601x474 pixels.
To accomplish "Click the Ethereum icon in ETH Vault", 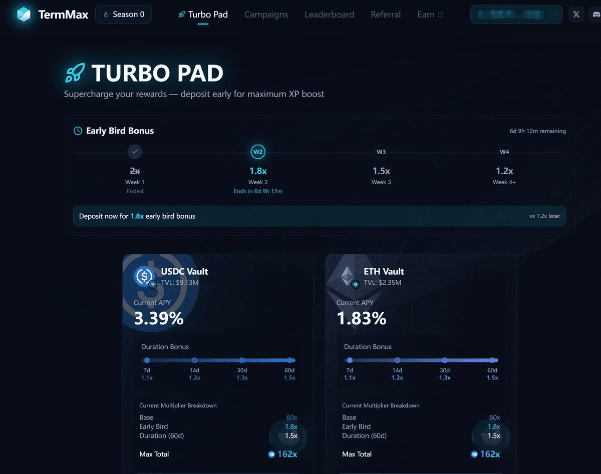I will [347, 276].
